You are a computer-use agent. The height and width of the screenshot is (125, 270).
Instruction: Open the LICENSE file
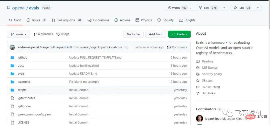tap(23, 123)
